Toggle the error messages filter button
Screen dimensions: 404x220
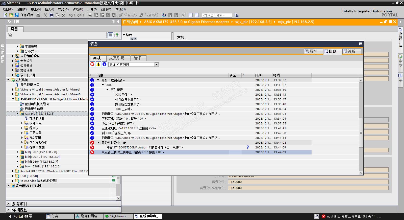click(x=92, y=64)
